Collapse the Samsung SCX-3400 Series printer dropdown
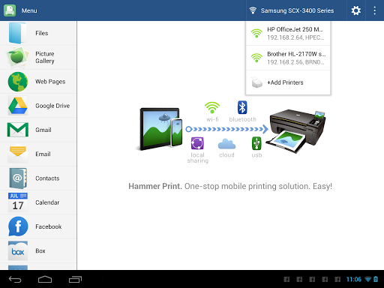The image size is (384, 288). coord(296,10)
